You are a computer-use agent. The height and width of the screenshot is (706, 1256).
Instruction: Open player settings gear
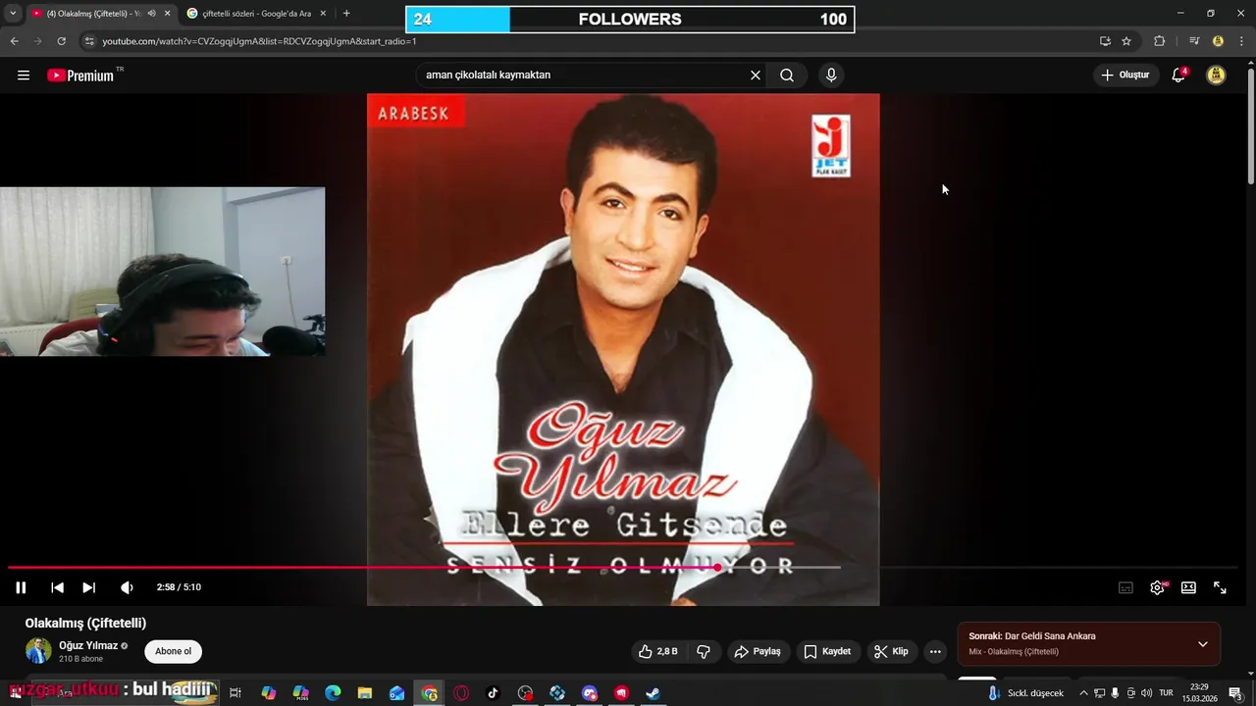(1158, 587)
